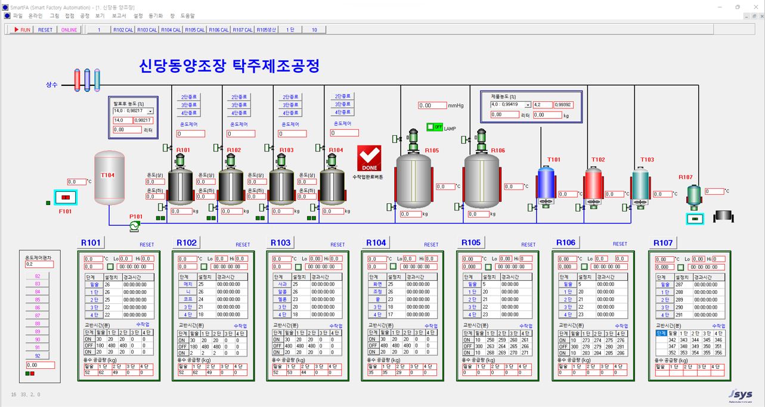Select the F101 filter unit icon
This screenshot has height=407, width=765.
(66, 198)
